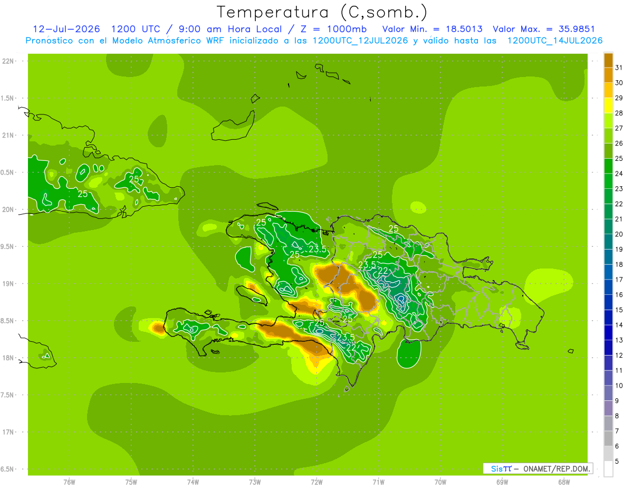Click the blue swatch between 16 and 17
This screenshot has height=489, width=633.
point(608,287)
